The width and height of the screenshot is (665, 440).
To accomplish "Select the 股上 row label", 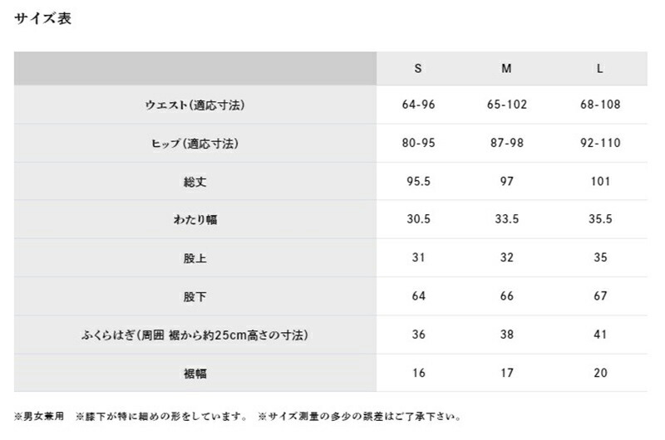I will [195, 258].
